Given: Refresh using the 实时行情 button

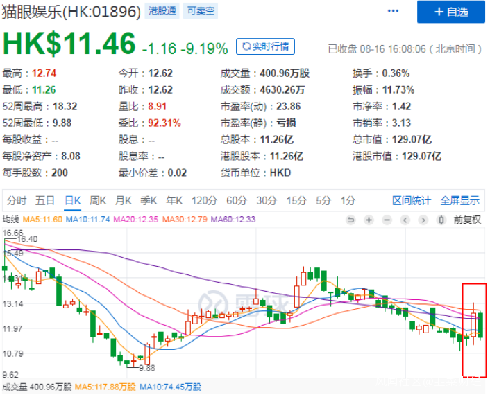Looking at the screenshot, I should pyautogui.click(x=265, y=46).
